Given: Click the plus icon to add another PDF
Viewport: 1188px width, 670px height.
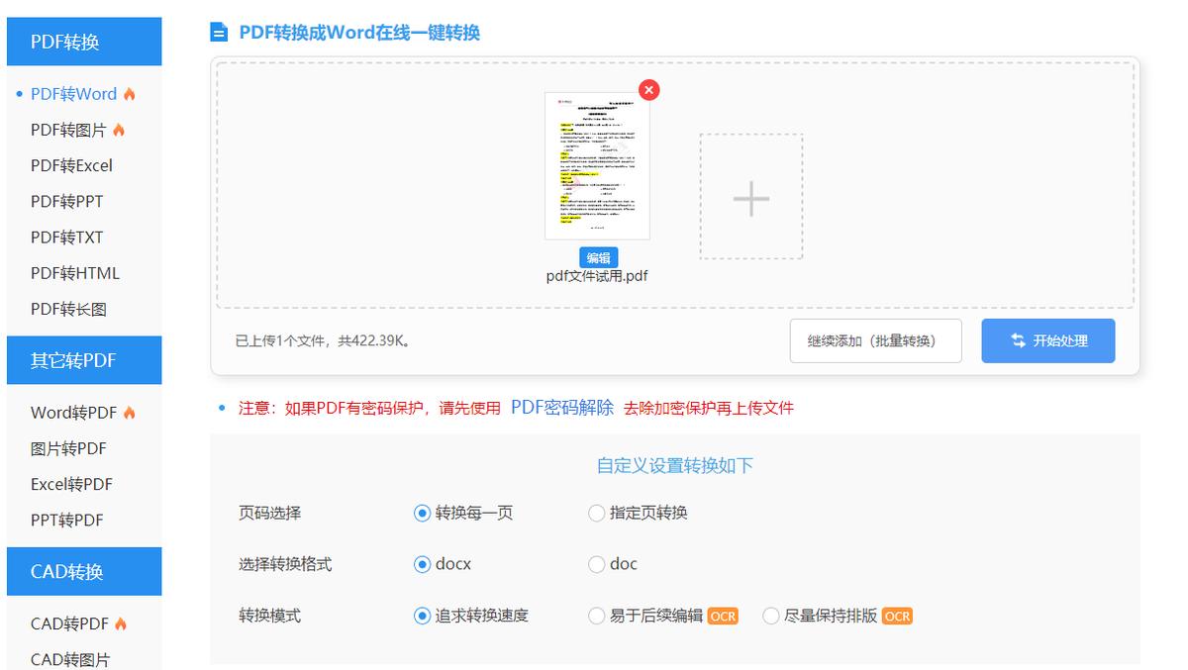Looking at the screenshot, I should pos(749,198).
